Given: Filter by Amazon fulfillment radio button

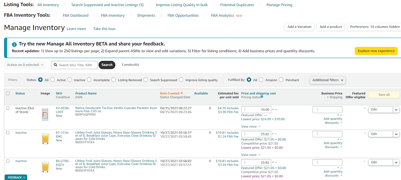Looking at the screenshot, I should [261, 80].
